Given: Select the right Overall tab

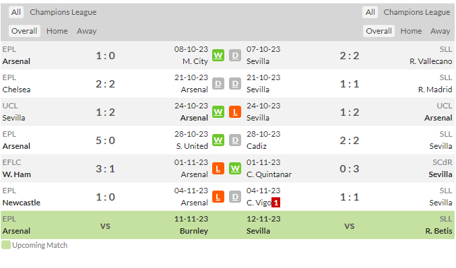Looking at the screenshot, I should point(379,31).
